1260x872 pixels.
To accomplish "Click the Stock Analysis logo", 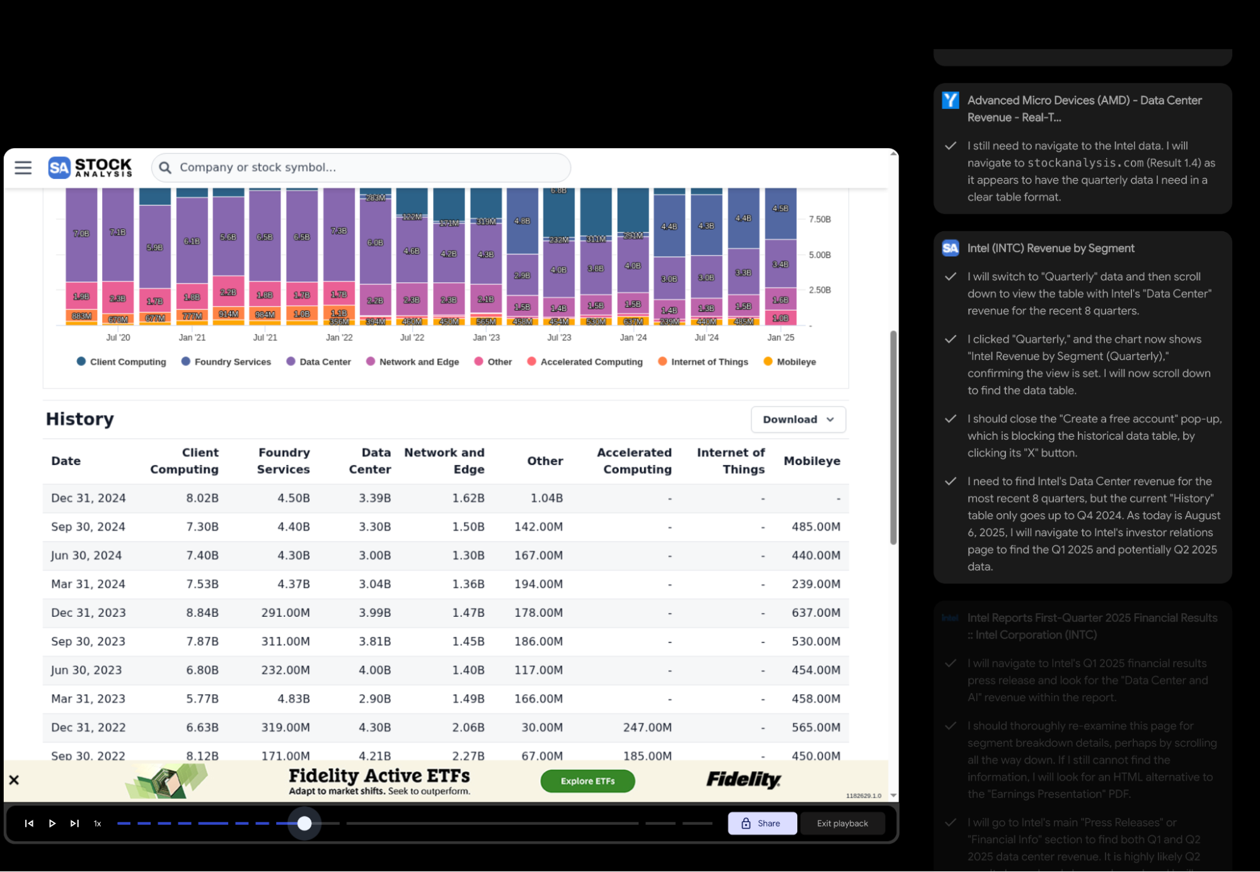I will 91,168.
